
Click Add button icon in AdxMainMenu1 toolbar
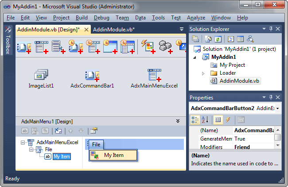25,131
